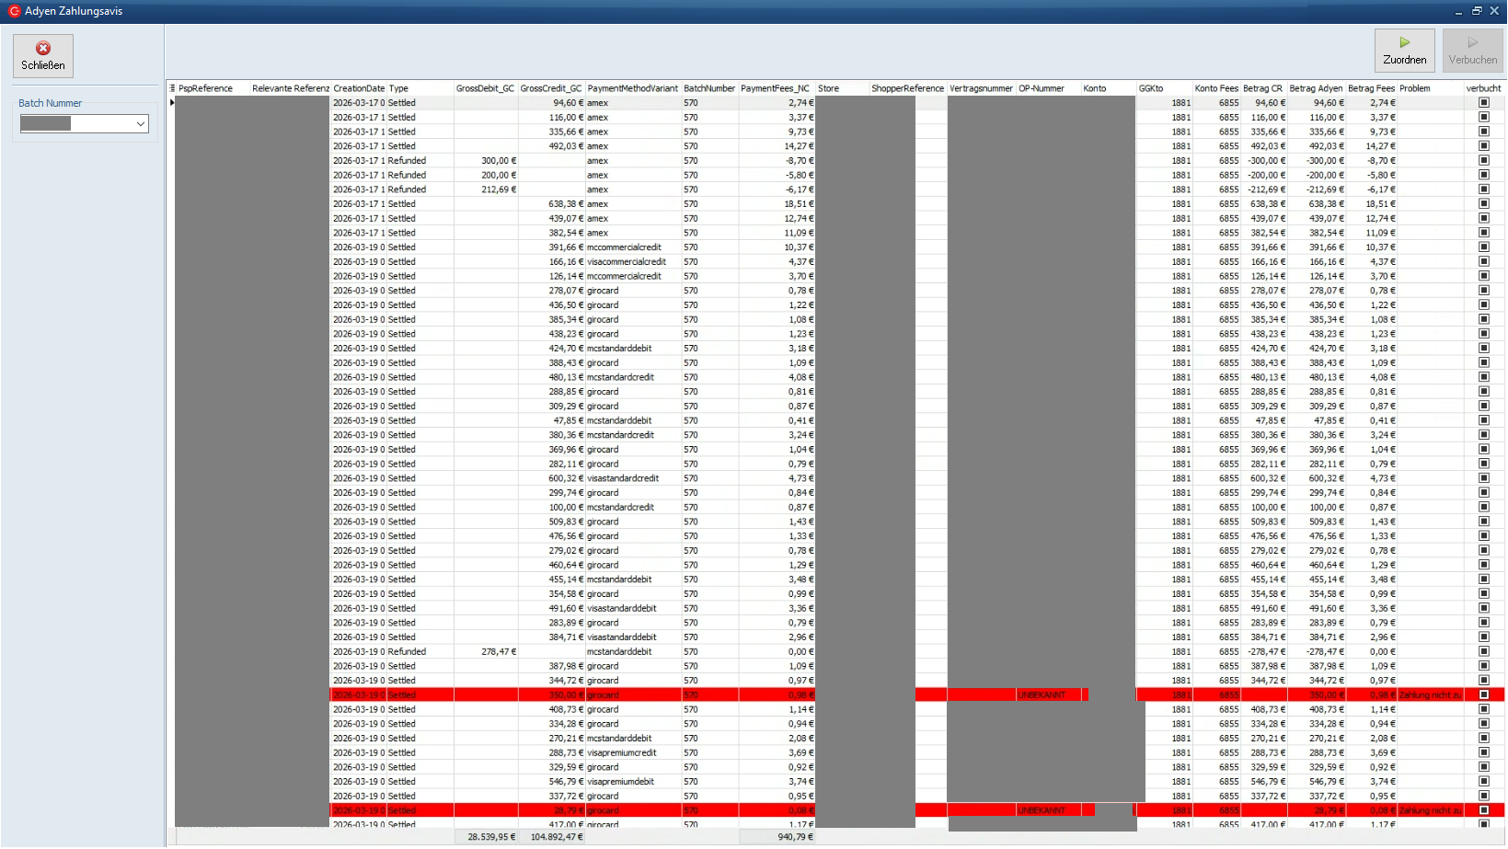Viewport: 1508px width, 849px height.
Task: Minimize the Adyen Zahlungsavis window
Action: point(1458,12)
